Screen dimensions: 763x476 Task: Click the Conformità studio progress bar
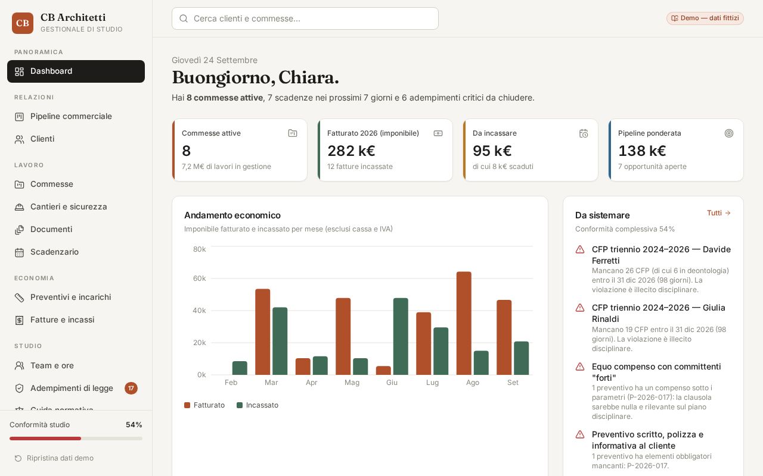pyautogui.click(x=76, y=439)
